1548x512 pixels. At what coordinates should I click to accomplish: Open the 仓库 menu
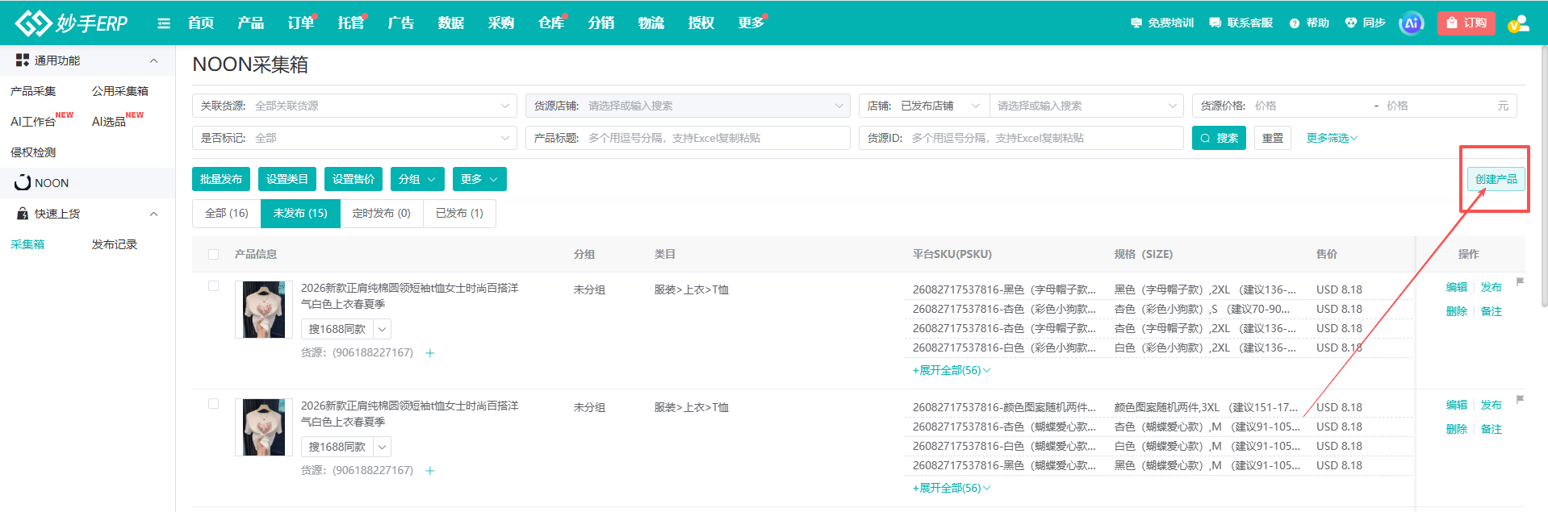point(551,23)
